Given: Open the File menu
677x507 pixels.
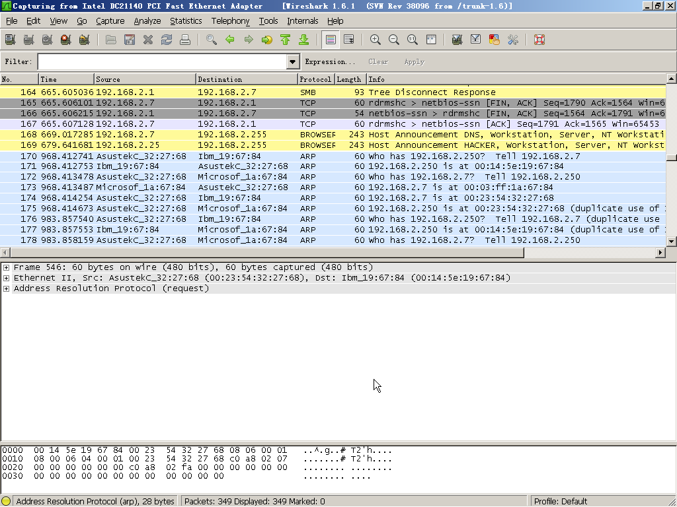Looking at the screenshot, I should click(x=11, y=20).
